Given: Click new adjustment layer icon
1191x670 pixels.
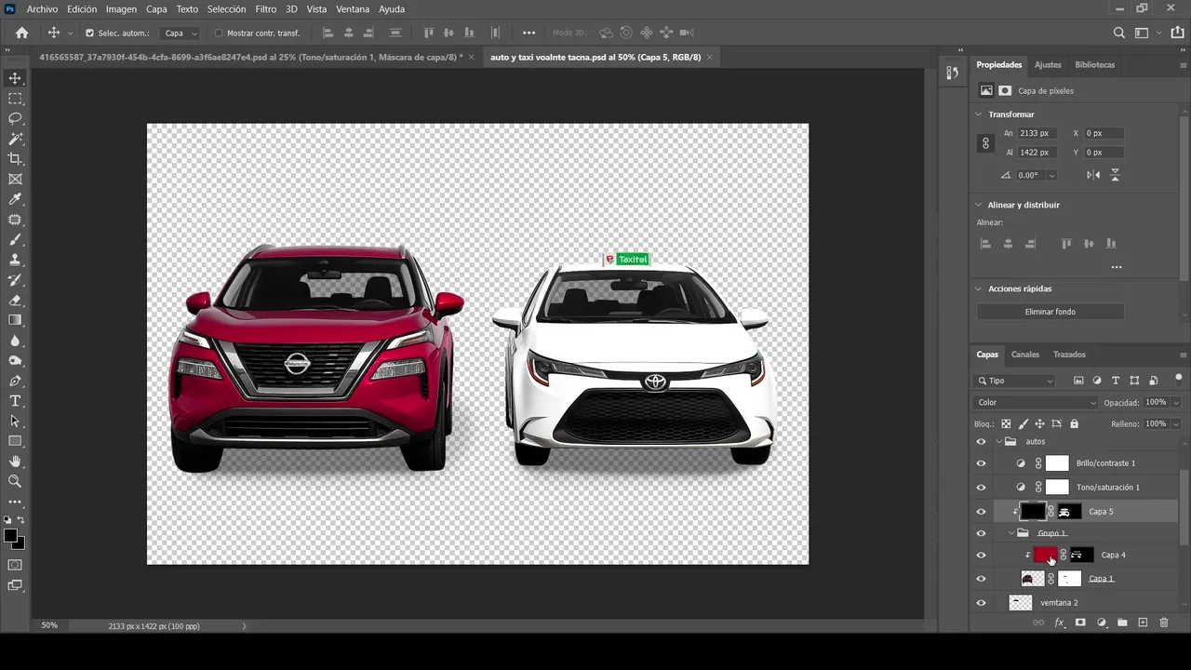Looking at the screenshot, I should 1102,623.
